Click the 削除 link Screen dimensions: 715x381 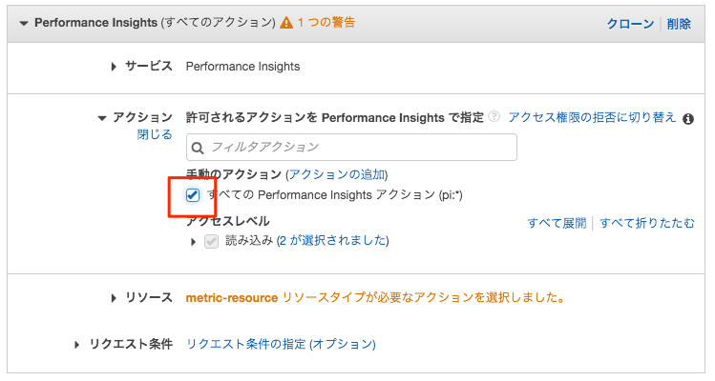[679, 24]
